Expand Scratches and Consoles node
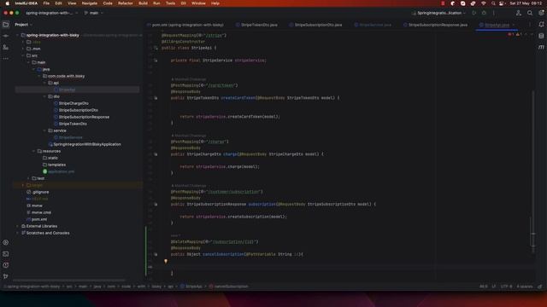The width and height of the screenshot is (547, 307). tap(17, 233)
